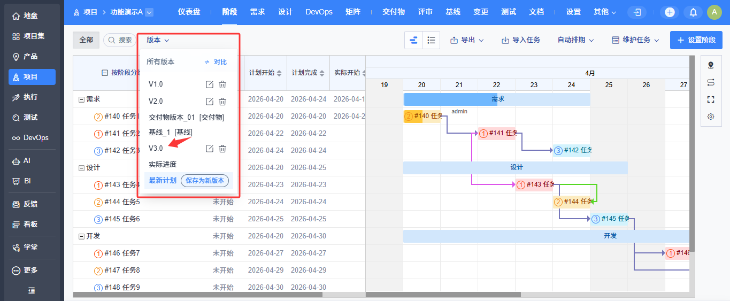The height and width of the screenshot is (301, 730).
Task: Collapse the 开发 stage group
Action: [x=81, y=236]
